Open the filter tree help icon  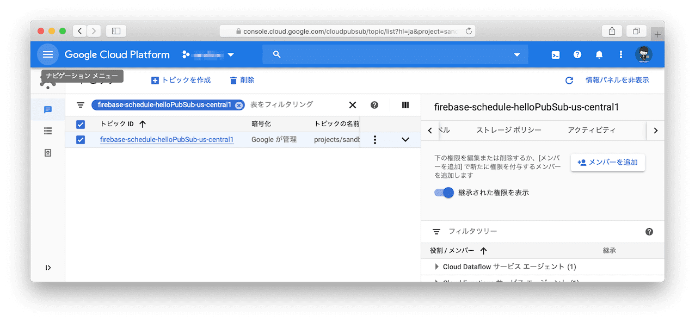point(649,232)
